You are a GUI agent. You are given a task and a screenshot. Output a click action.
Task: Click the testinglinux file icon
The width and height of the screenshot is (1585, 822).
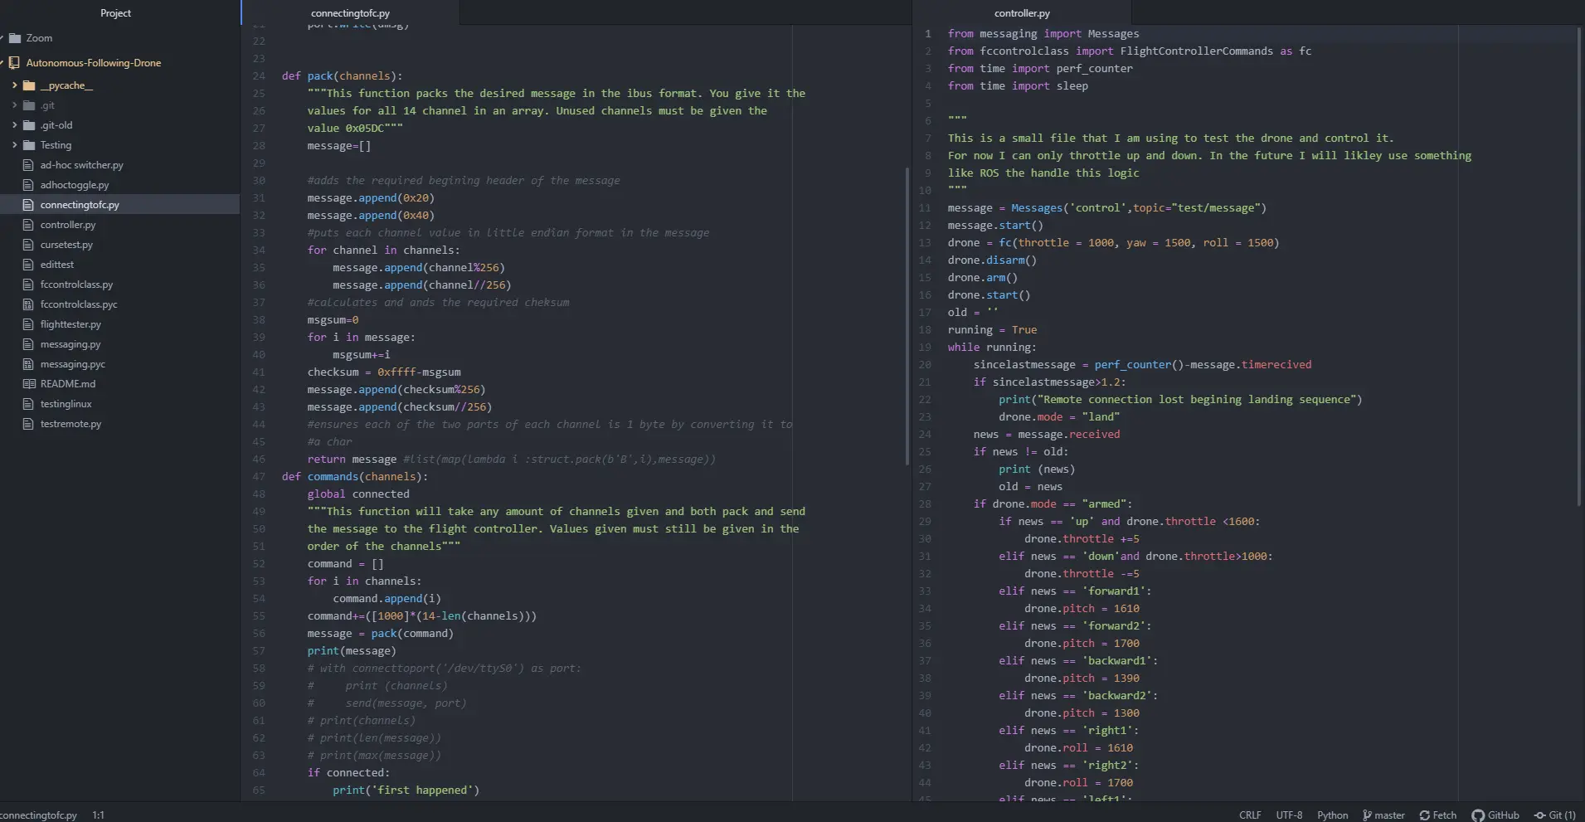point(29,404)
